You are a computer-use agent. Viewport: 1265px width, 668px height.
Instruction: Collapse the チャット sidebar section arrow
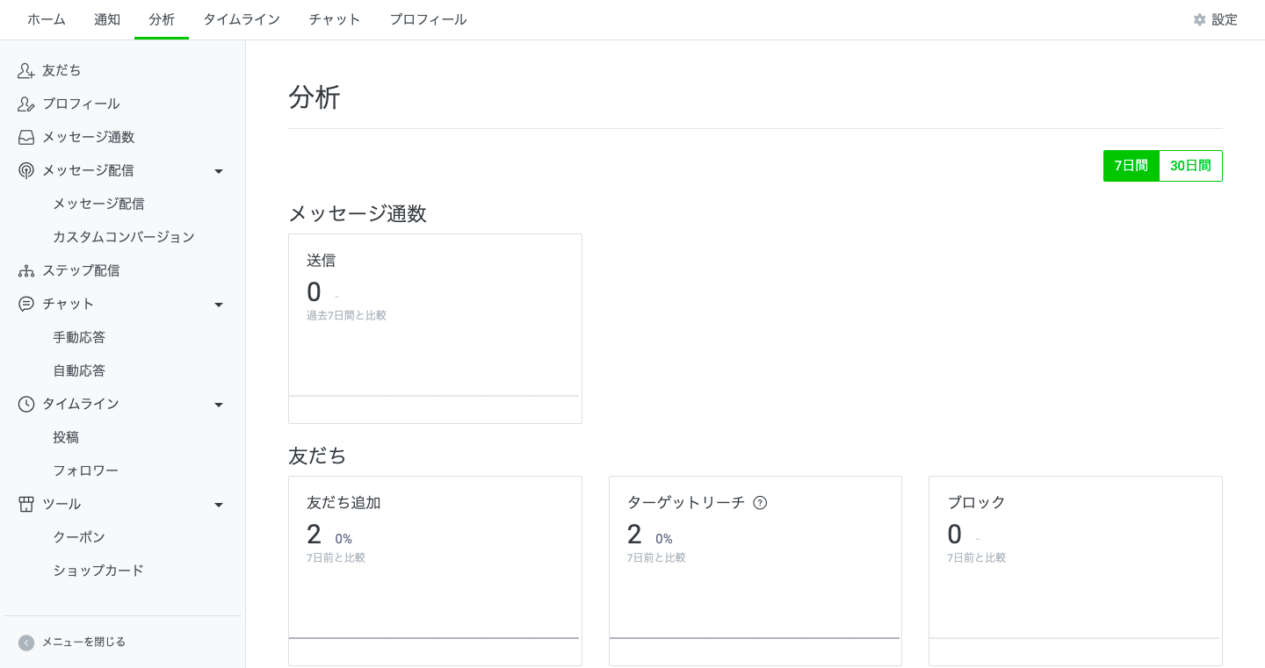point(219,305)
